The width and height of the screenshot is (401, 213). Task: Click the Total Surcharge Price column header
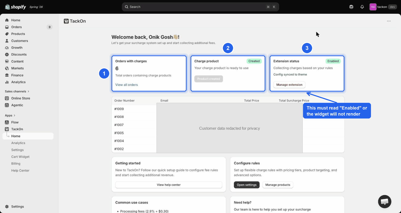294,100
